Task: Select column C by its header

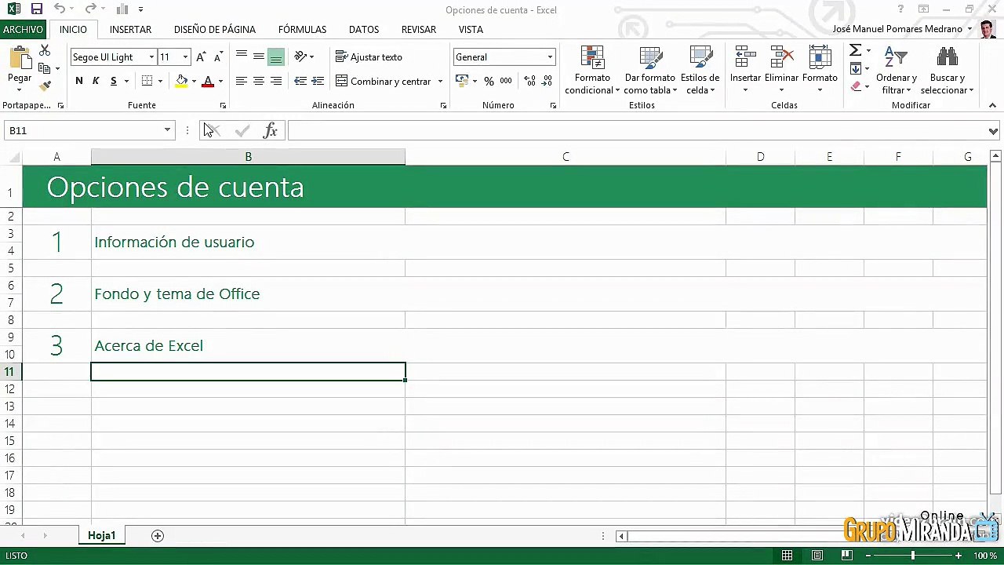Action: tap(566, 157)
